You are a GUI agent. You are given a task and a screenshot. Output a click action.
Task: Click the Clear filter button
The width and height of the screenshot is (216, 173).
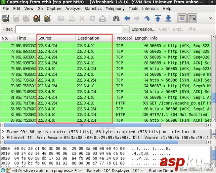coord(164,29)
